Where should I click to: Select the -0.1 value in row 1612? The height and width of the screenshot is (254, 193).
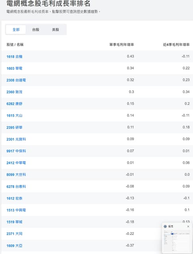point(187,198)
